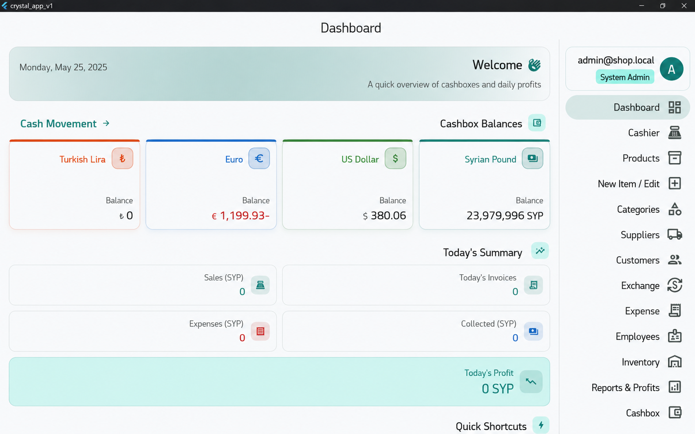The width and height of the screenshot is (695, 434).
Task: Open the Cash Movement link
Action: [65, 123]
